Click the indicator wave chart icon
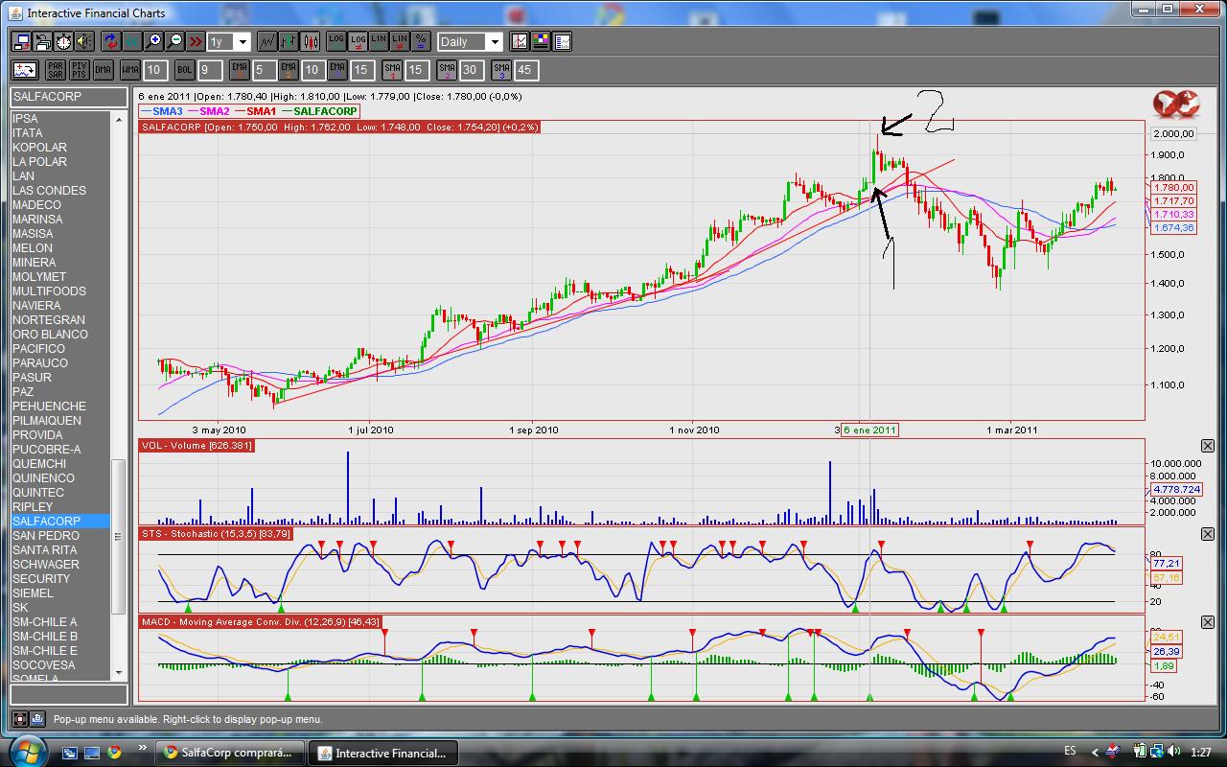 (25, 70)
